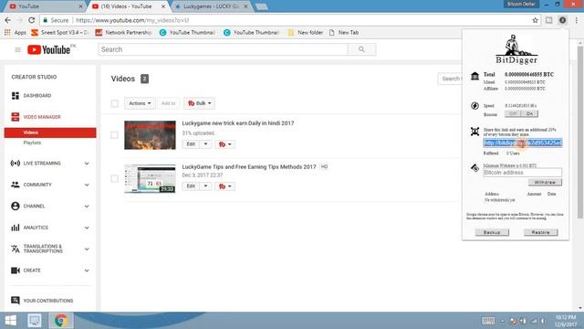Reload the current page

[32, 20]
